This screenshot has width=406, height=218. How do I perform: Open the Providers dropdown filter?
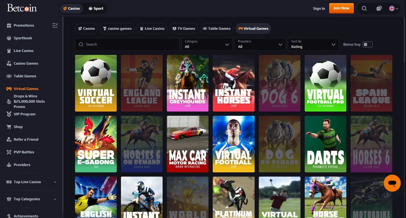[260, 44]
